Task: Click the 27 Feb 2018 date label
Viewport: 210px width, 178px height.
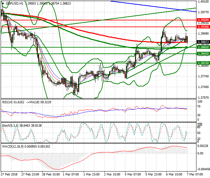Action: tap(9, 174)
